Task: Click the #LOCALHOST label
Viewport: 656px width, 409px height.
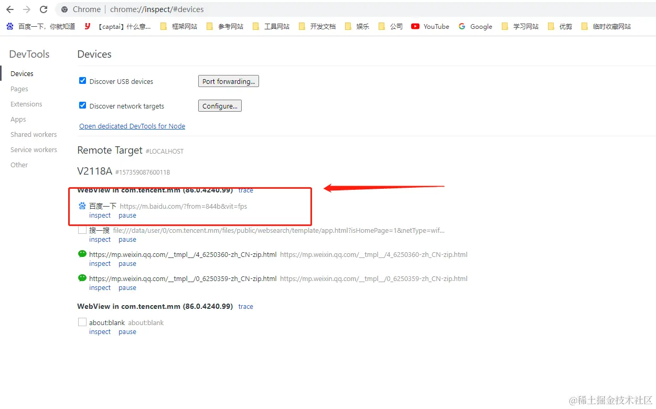Action: click(x=165, y=152)
